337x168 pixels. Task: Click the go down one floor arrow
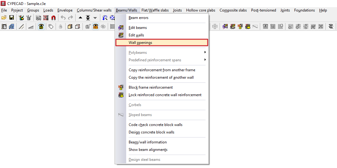(95, 18)
